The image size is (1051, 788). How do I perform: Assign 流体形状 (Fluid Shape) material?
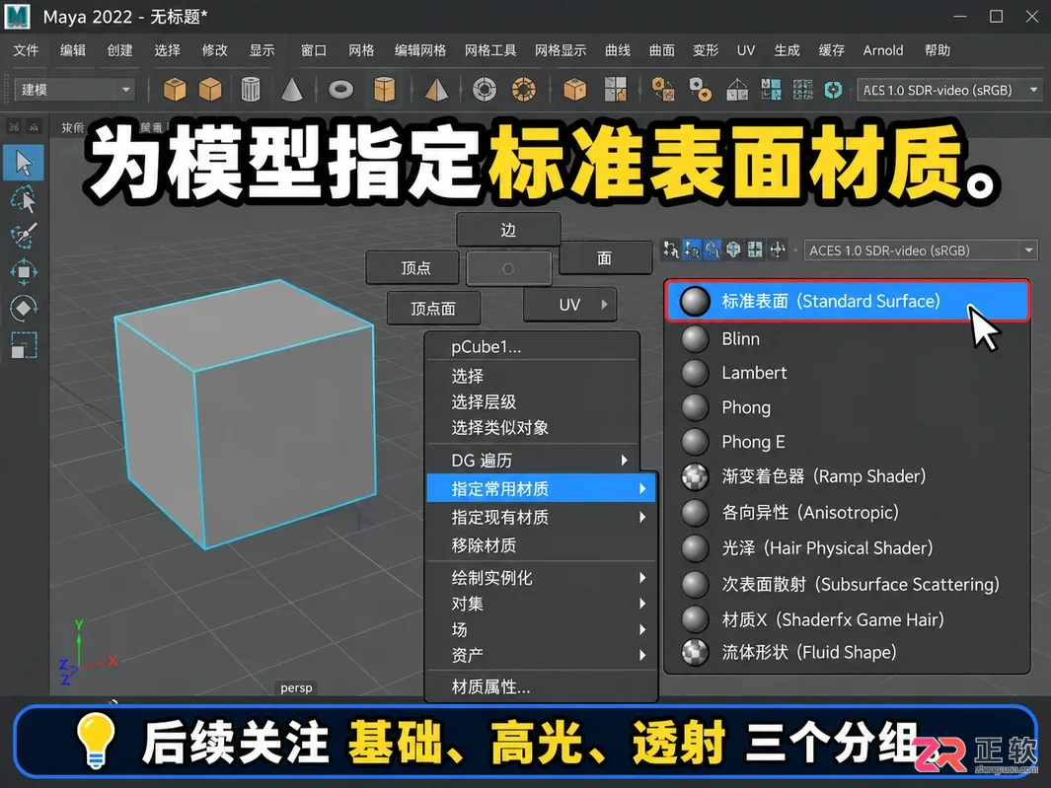pyautogui.click(x=848, y=652)
